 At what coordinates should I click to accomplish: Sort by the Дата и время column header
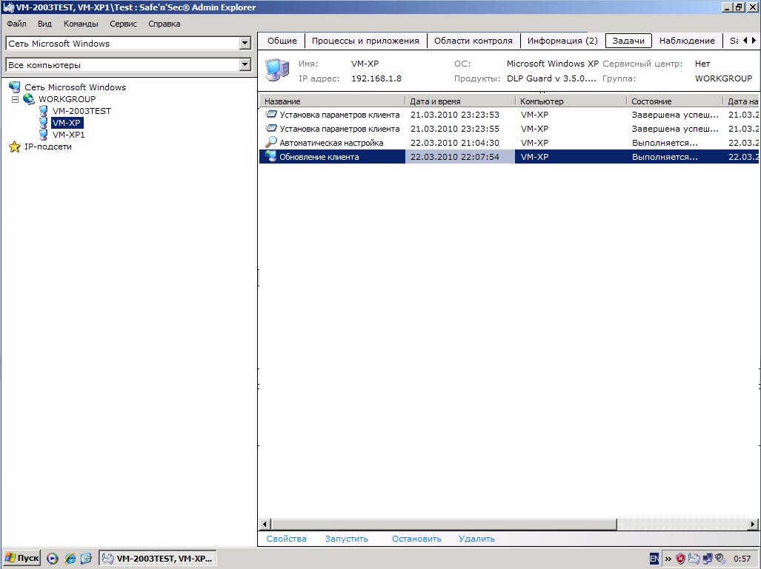pyautogui.click(x=460, y=101)
